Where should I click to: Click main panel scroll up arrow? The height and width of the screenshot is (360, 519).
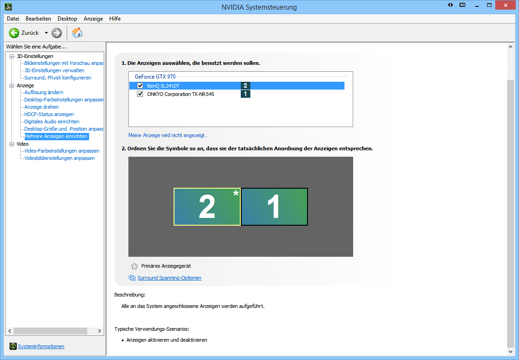(x=510, y=47)
